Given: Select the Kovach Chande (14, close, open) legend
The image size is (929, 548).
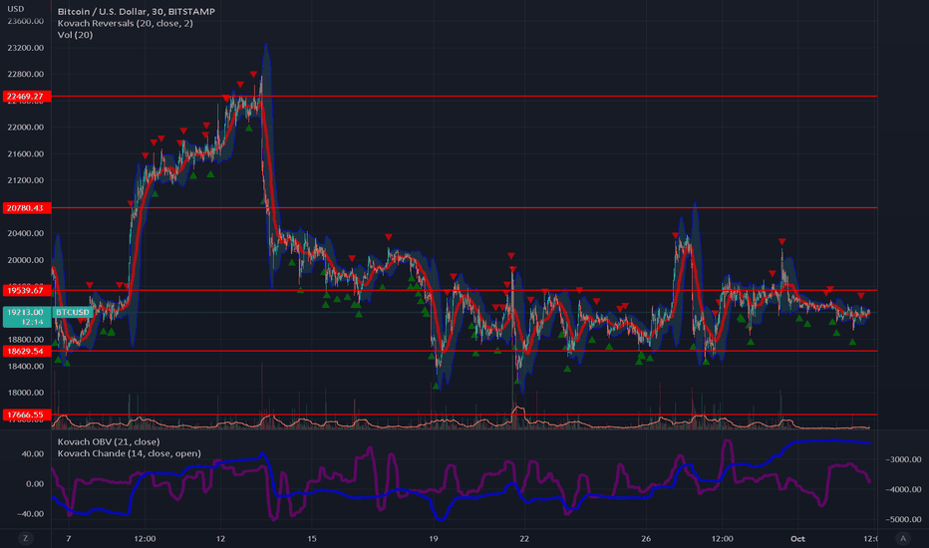Looking at the screenshot, I should pos(130,453).
